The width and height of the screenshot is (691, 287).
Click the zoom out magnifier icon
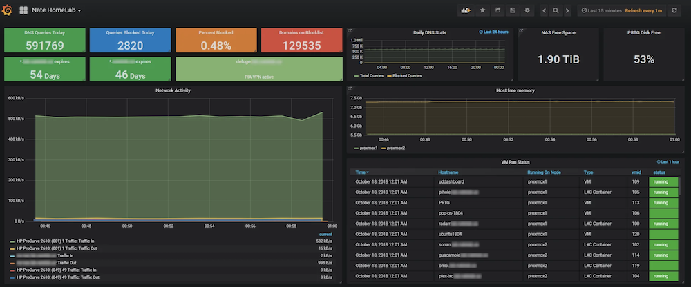click(556, 10)
